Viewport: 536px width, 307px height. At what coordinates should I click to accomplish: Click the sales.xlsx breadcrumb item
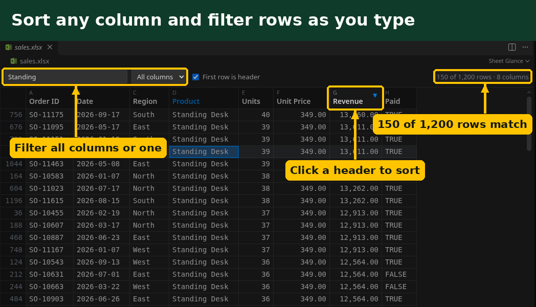pos(30,61)
